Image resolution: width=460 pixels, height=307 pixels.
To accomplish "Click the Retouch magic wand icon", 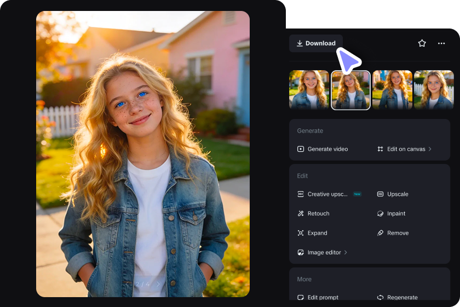I will 301,213.
